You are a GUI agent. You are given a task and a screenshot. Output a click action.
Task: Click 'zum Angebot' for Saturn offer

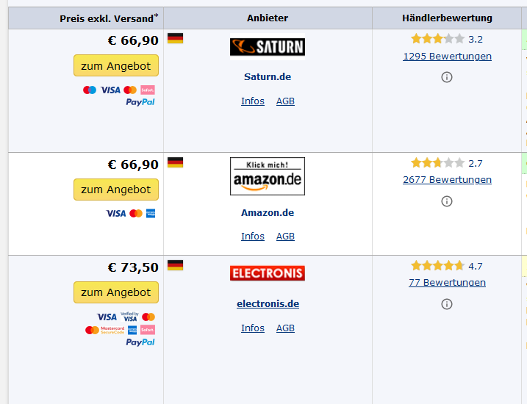point(116,66)
